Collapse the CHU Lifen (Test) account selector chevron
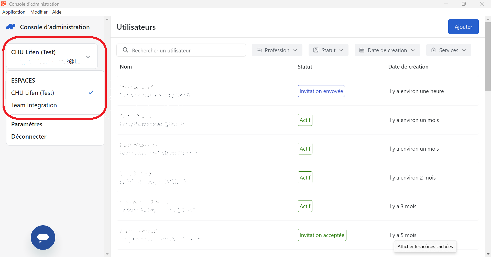Viewport: 491px width, 257px height. (x=88, y=57)
